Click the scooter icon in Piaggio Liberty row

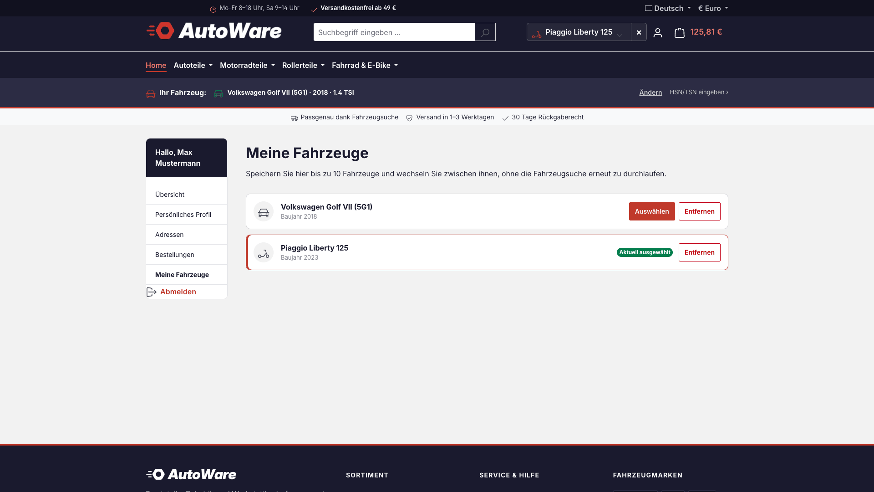coord(264,253)
